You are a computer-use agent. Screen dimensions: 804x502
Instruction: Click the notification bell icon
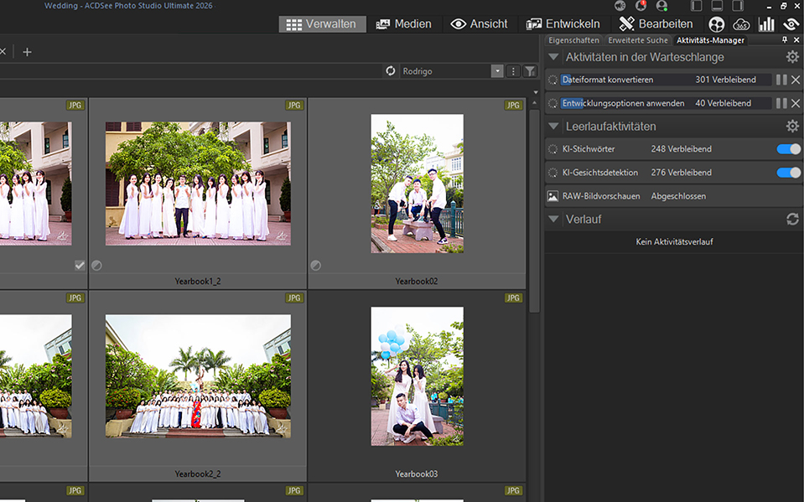(641, 6)
